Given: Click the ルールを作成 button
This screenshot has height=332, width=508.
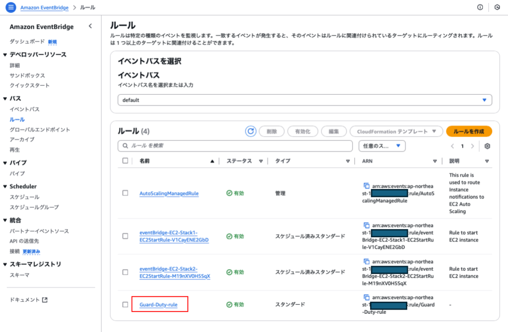Looking at the screenshot, I should pyautogui.click(x=469, y=131).
